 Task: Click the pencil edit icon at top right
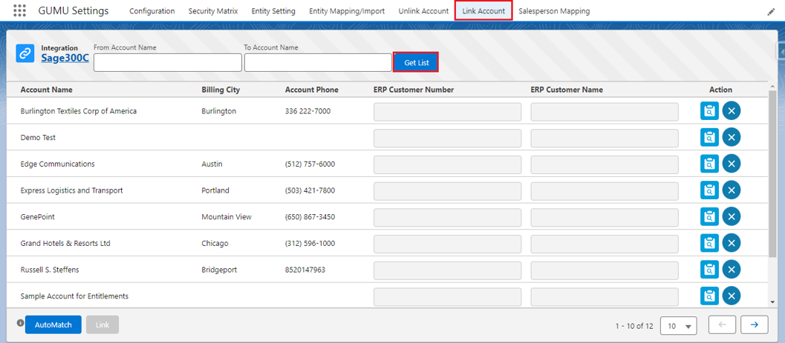coord(771,12)
